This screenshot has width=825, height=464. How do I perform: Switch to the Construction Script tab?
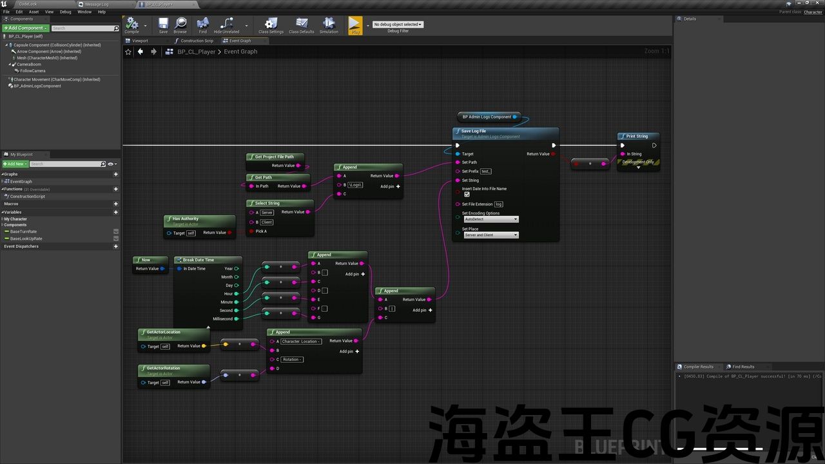196,41
